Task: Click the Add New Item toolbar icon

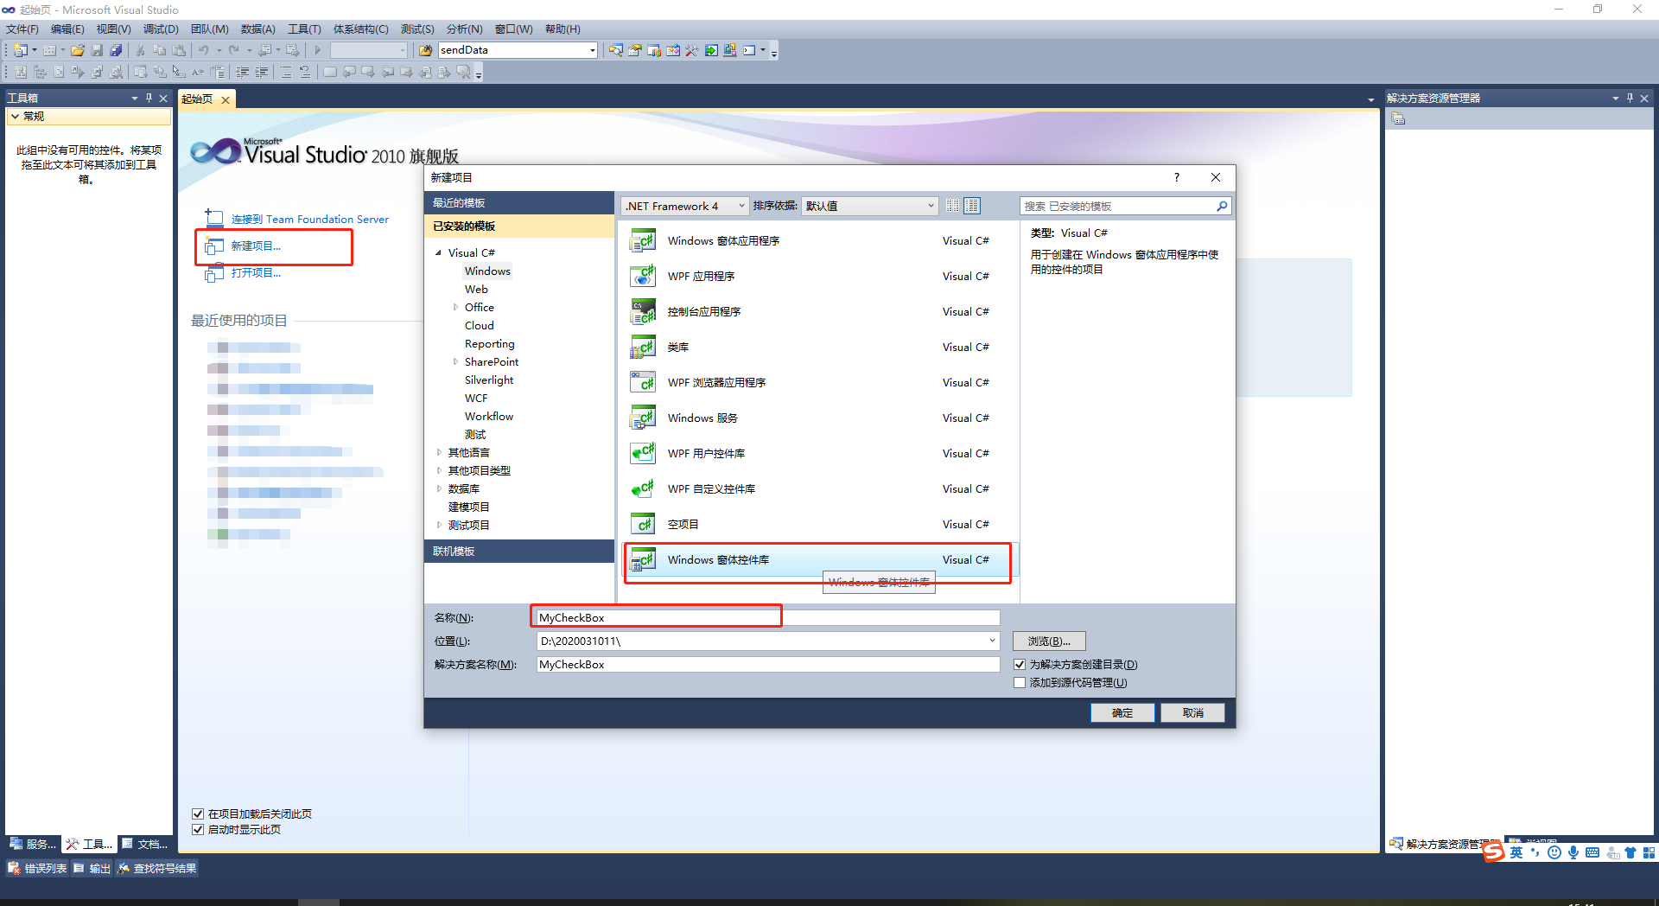Action: coord(50,50)
